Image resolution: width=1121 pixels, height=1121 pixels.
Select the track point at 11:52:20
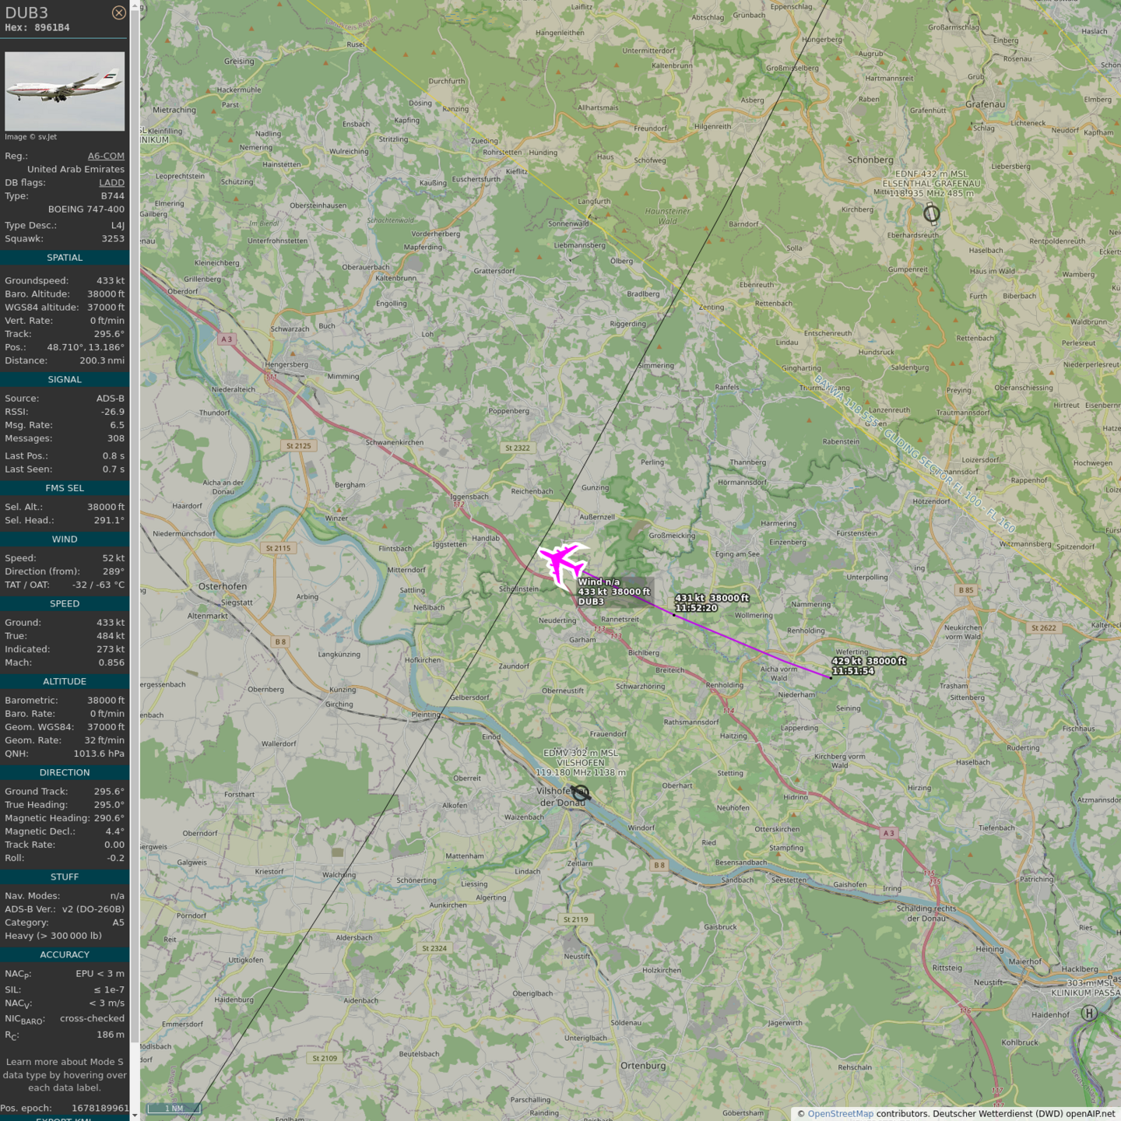point(674,615)
